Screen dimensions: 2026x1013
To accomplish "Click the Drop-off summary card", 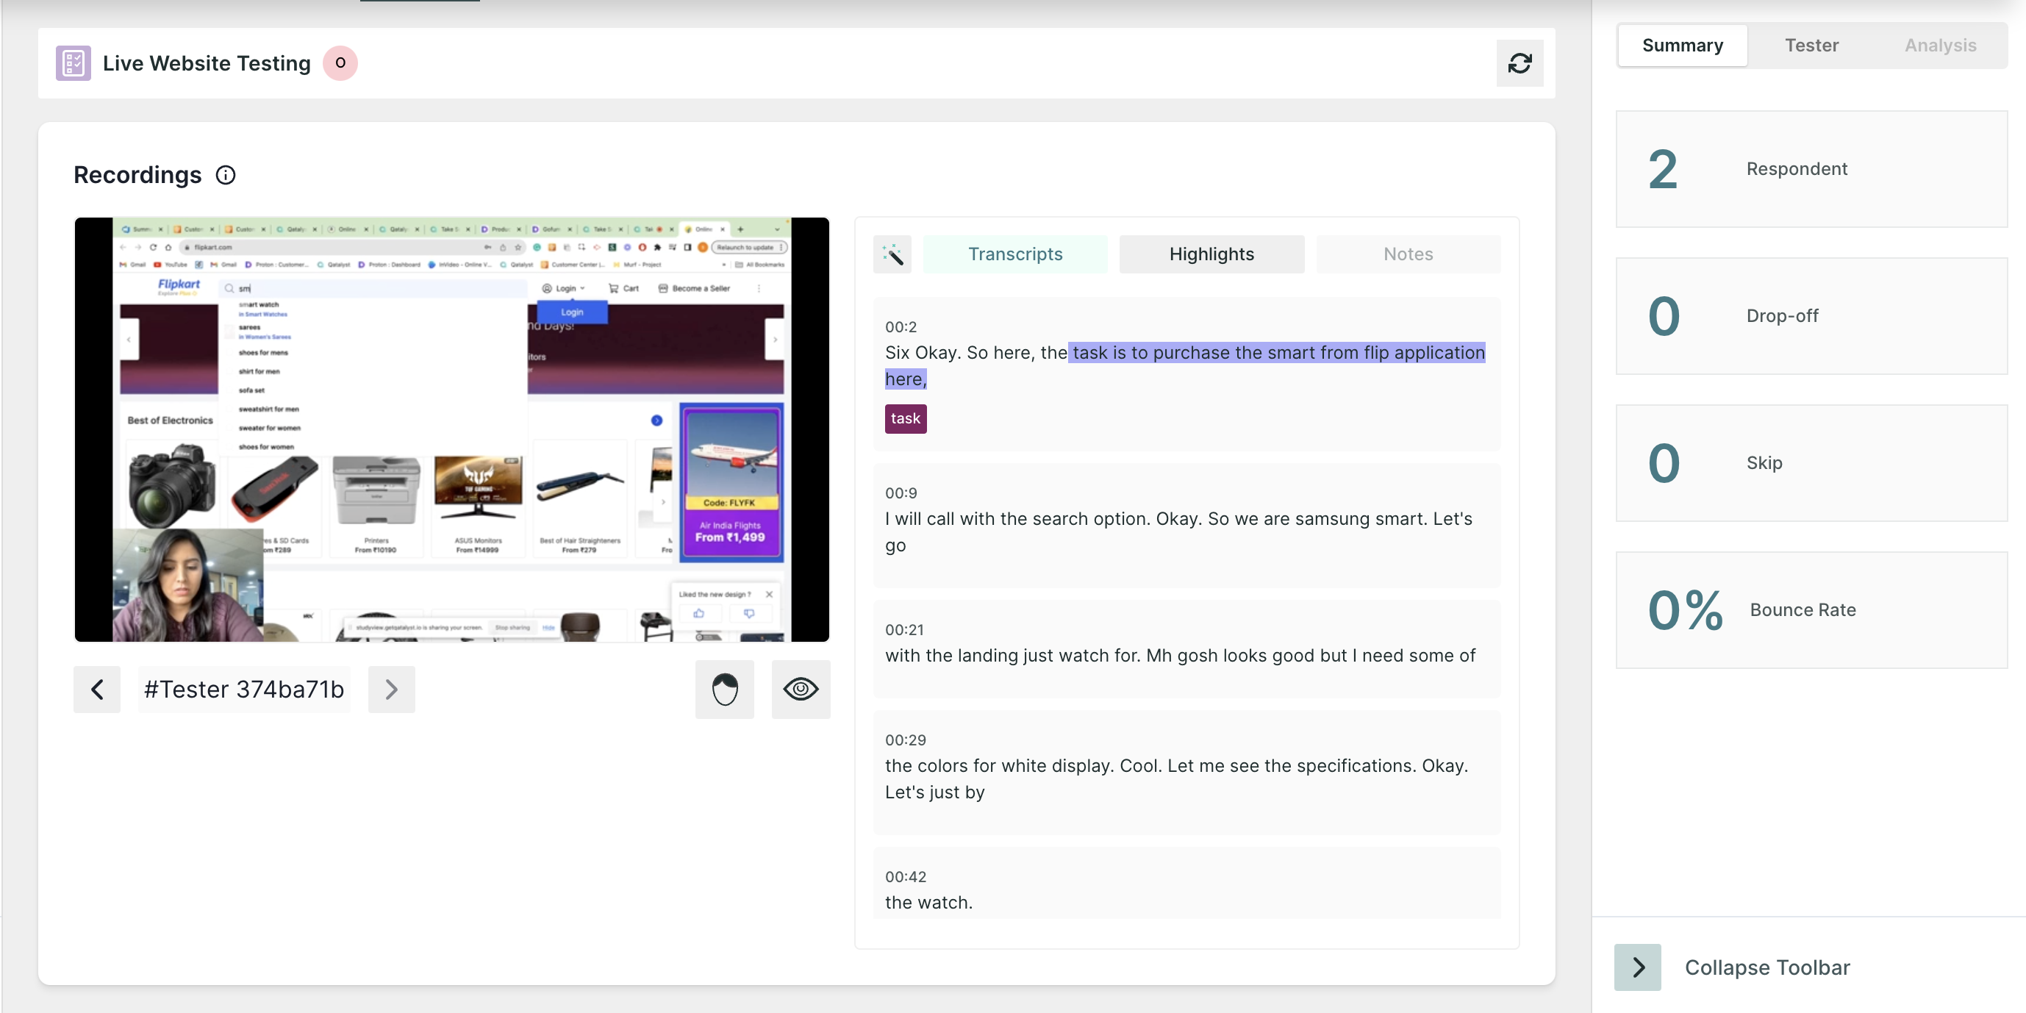I will click(1811, 316).
